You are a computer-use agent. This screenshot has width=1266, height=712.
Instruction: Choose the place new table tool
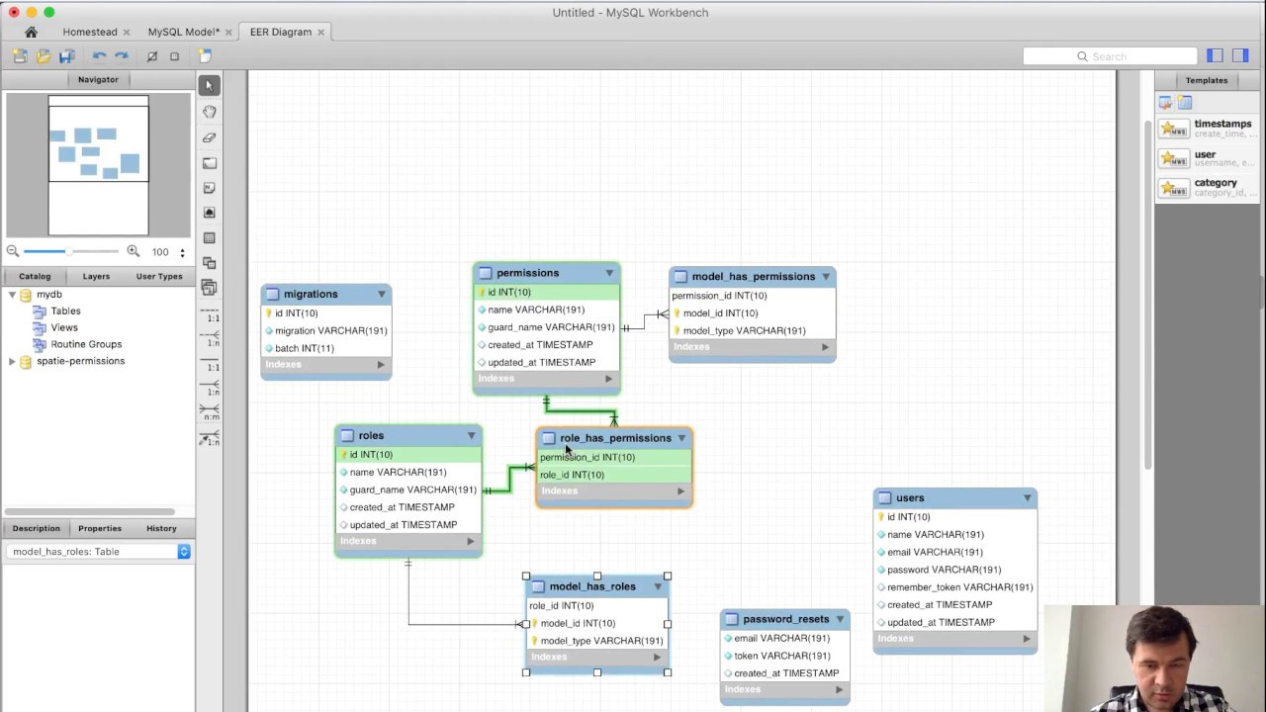tap(209, 237)
